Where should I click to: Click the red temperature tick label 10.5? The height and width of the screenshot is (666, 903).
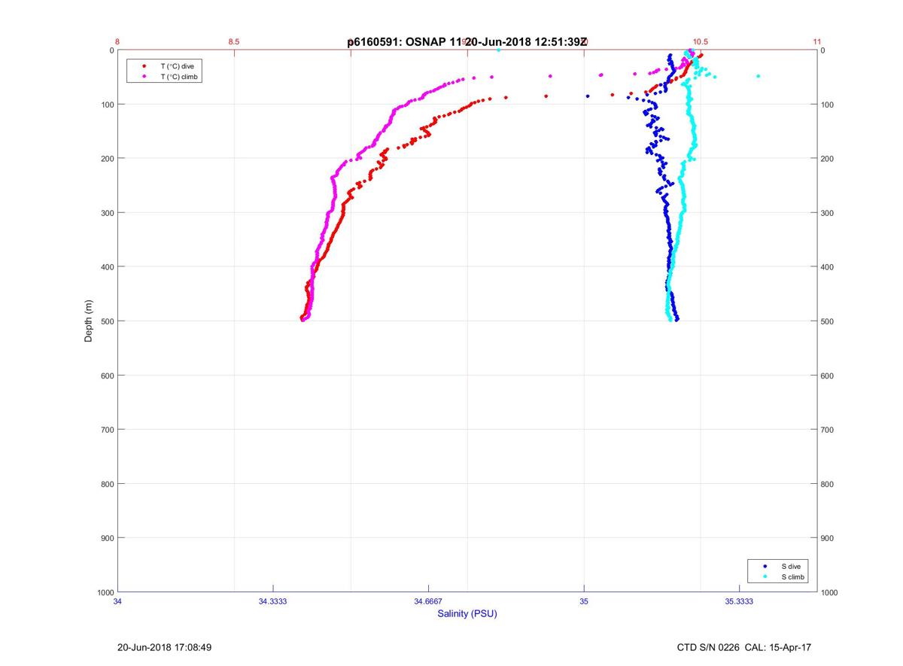coord(700,42)
